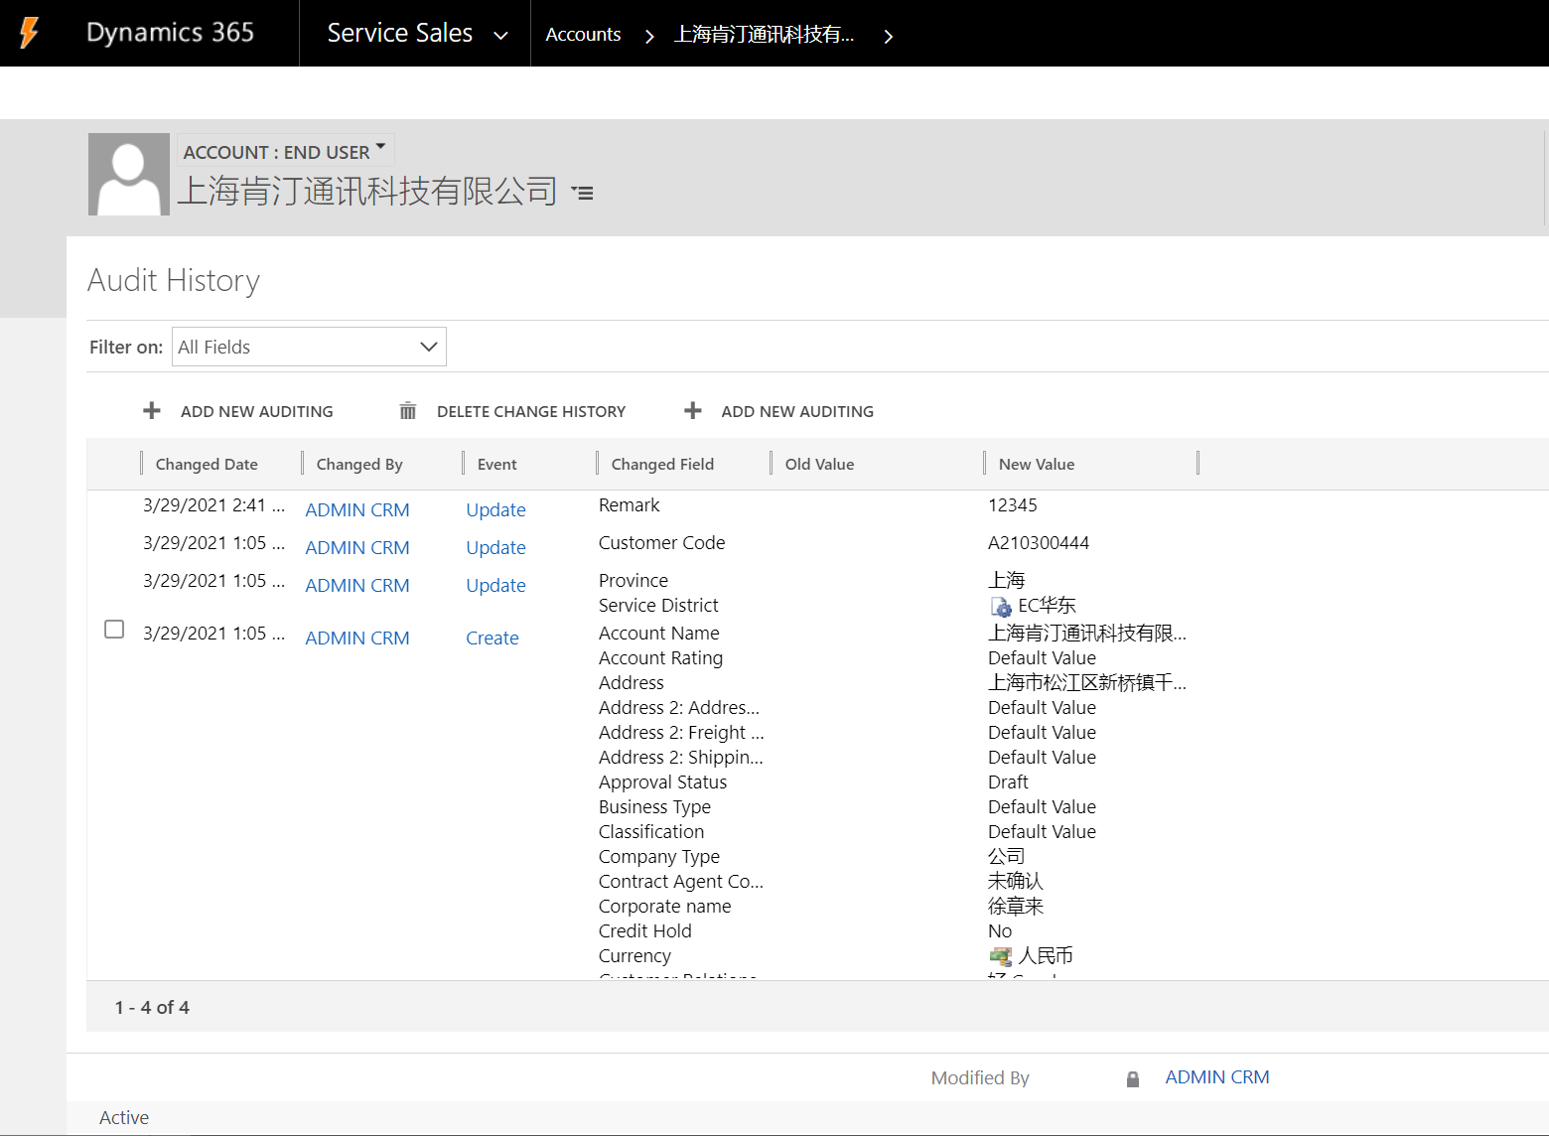The width and height of the screenshot is (1549, 1136).
Task: Open the 上海肯汀通讯科技有... breadcrumb item
Action: (764, 34)
